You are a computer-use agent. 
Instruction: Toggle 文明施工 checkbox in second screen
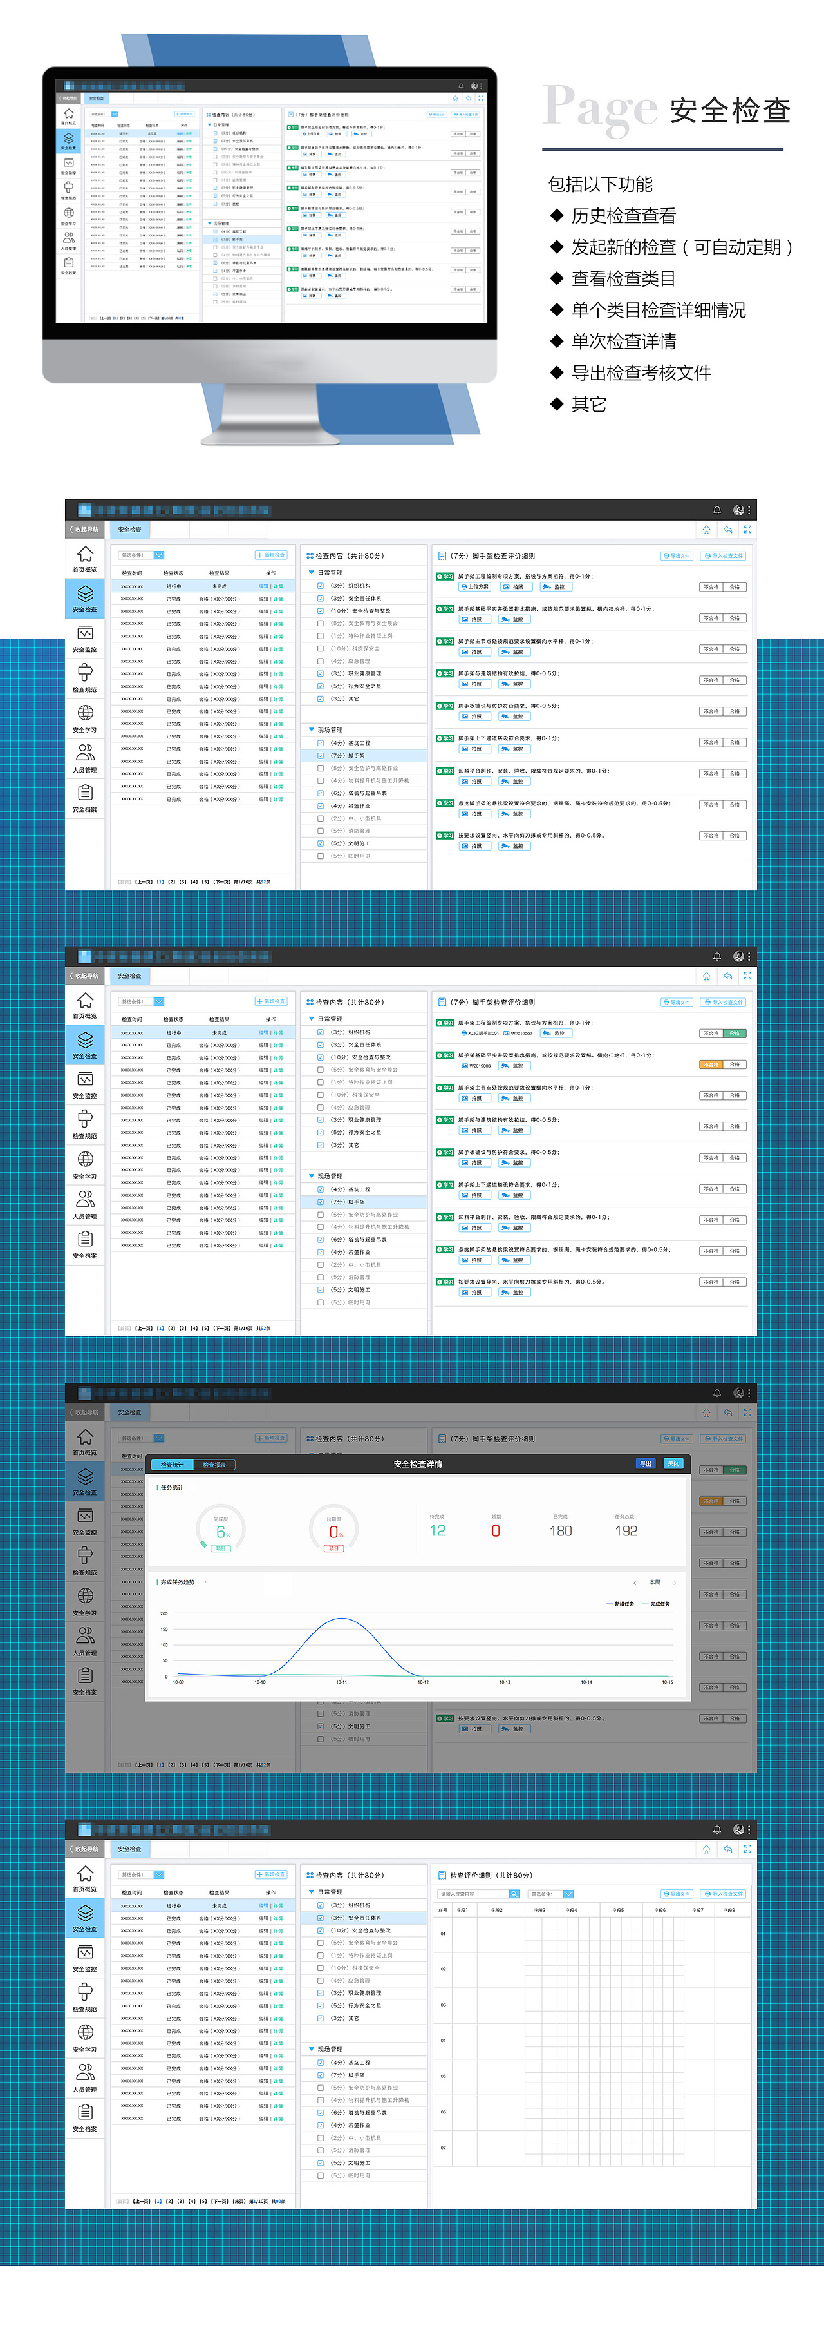coord(321,1289)
